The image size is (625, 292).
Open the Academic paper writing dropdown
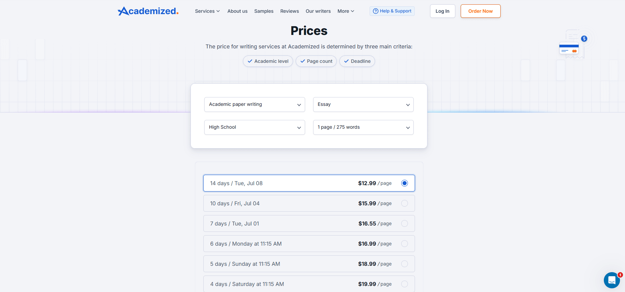(254, 105)
